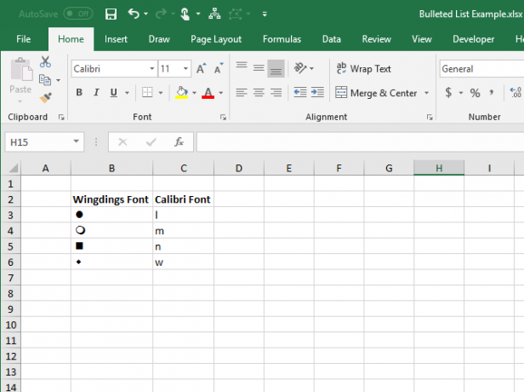Apply red Font Color swatch
Viewport: 524px width, 392px height.
208,92
